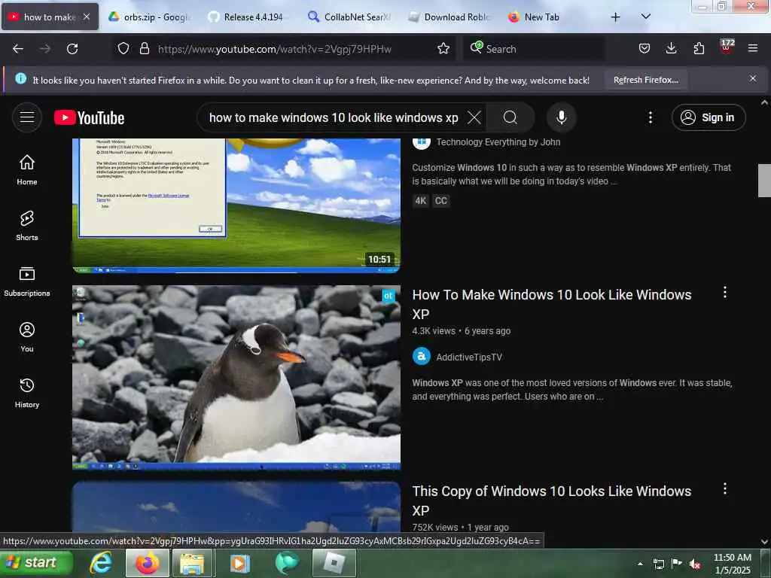
Task: Show hidden system tray icons
Action: click(640, 564)
